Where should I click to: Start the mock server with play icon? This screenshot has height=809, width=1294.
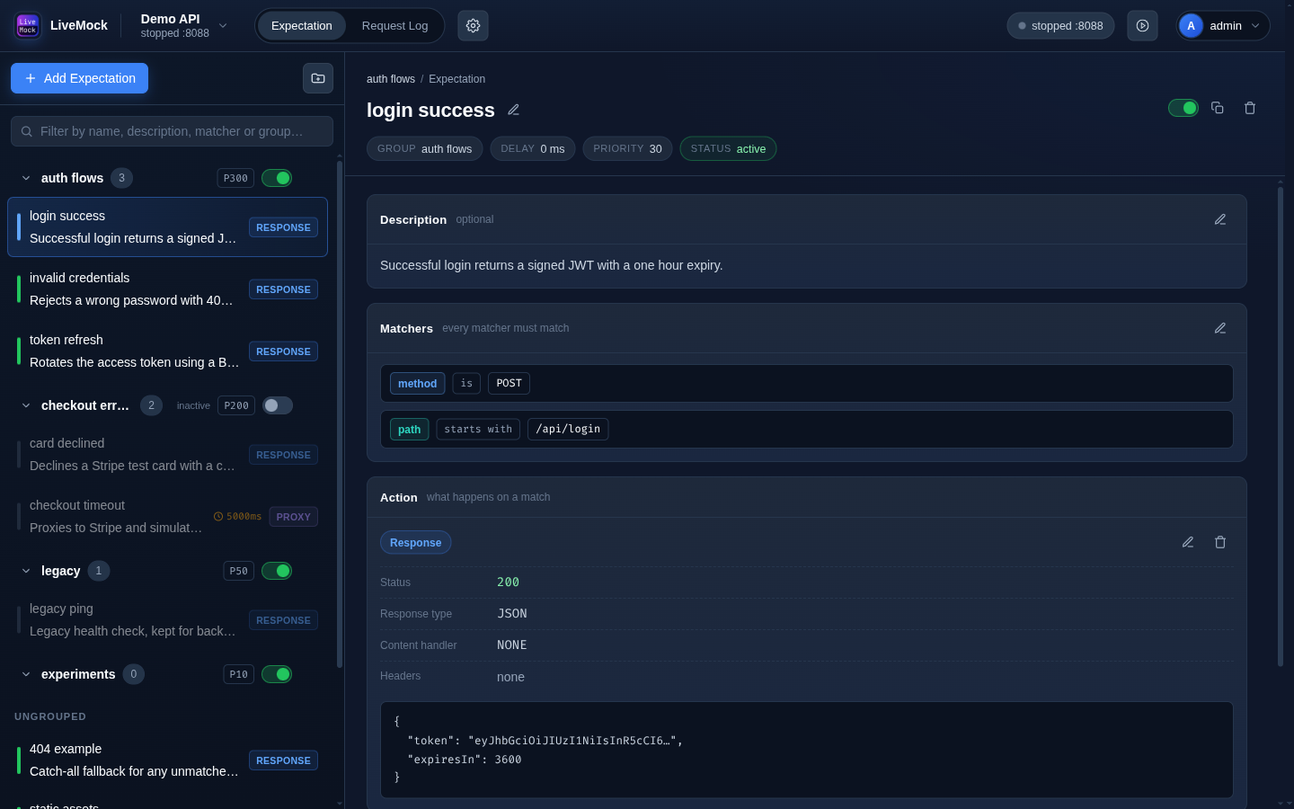[x=1142, y=26]
